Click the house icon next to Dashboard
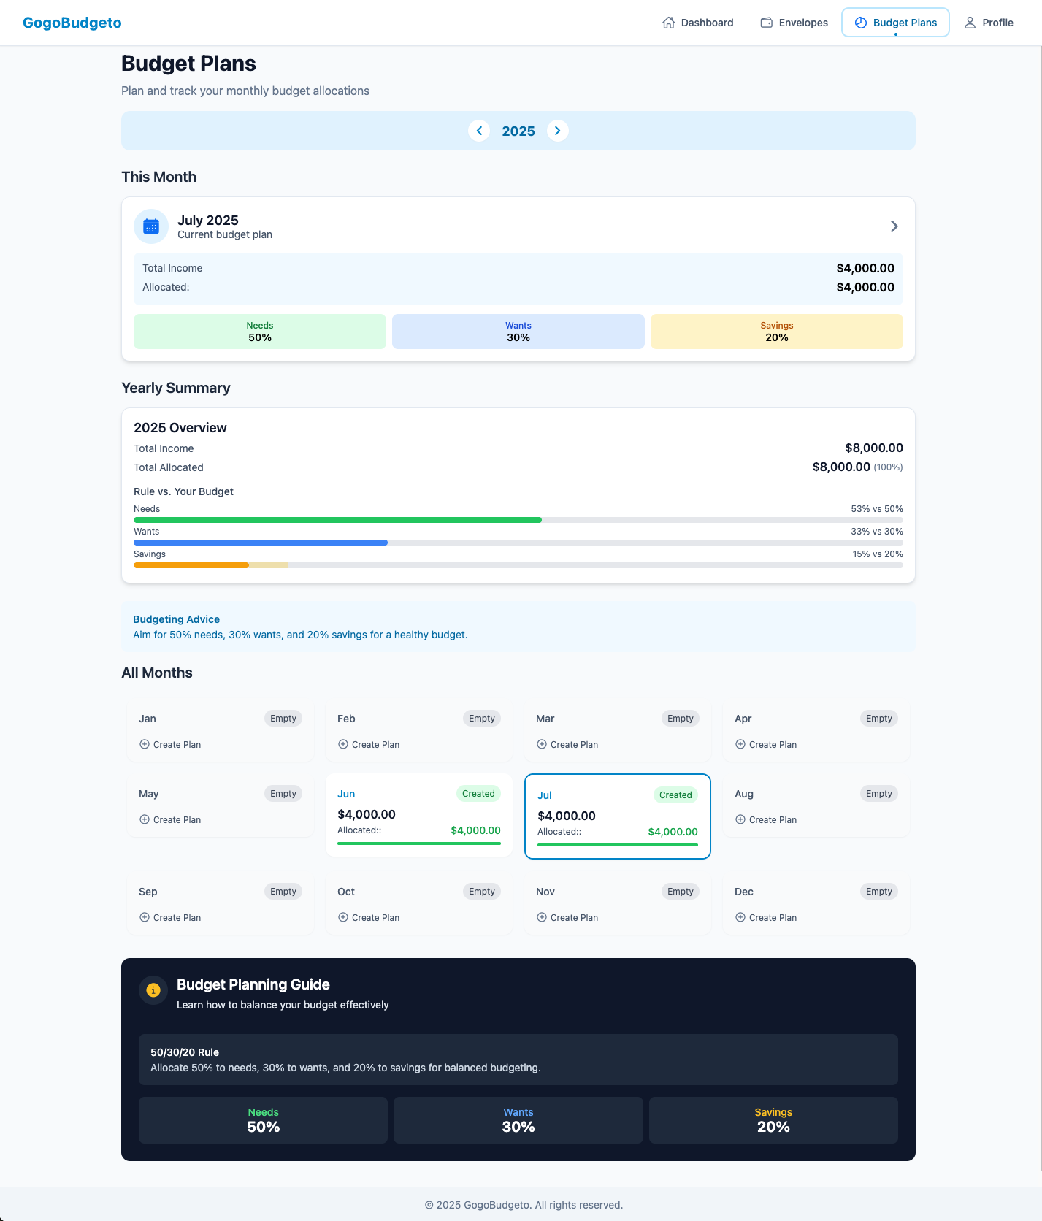The width and height of the screenshot is (1042, 1221). click(x=668, y=23)
